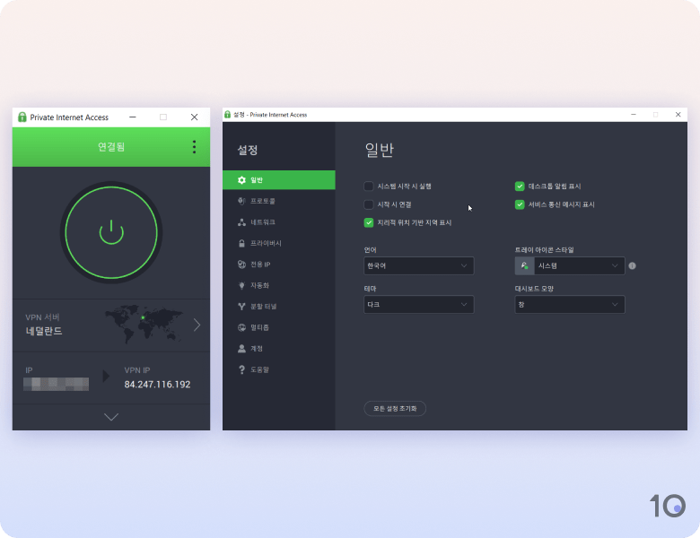Image resolution: width=700 pixels, height=538 pixels.
Task: Open VPN server list with the right chevron
Action: pos(197,325)
